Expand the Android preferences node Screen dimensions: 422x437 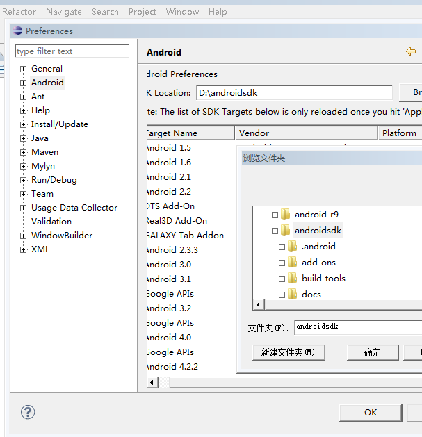(23, 83)
